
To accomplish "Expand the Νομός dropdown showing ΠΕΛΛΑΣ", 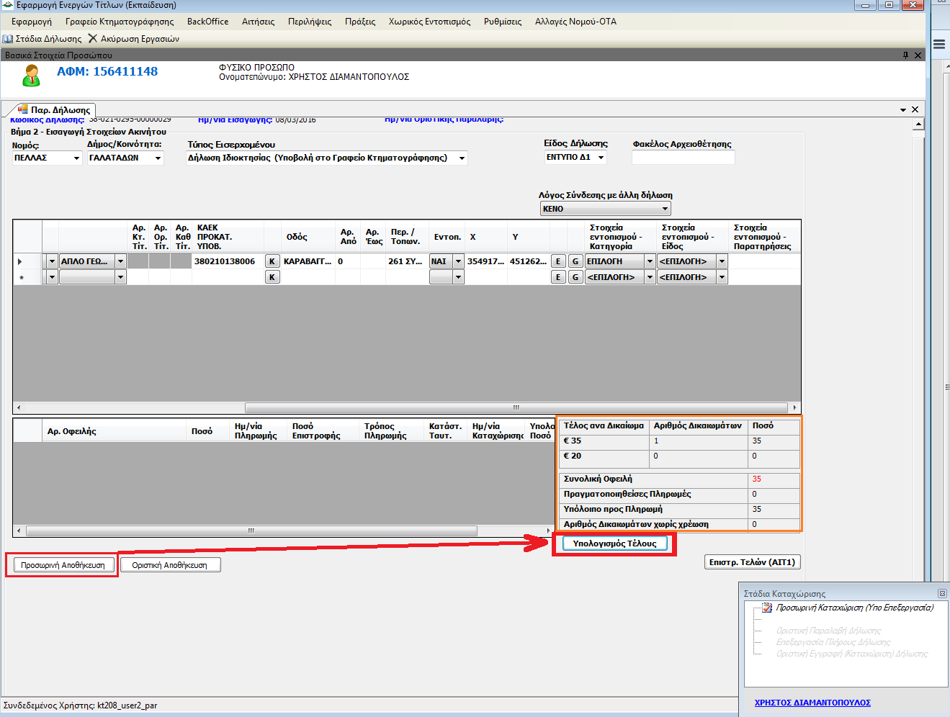I will coord(76,158).
